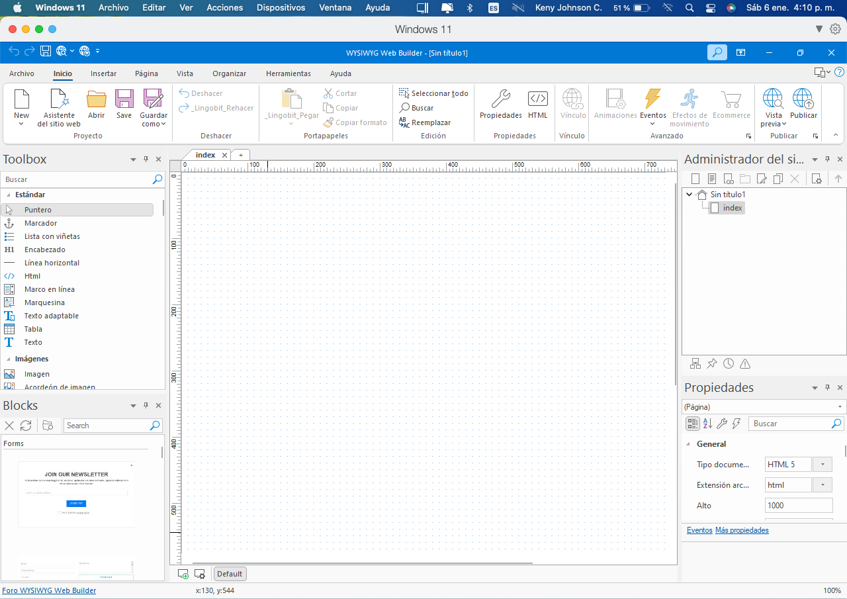Click the save icon in quick access toolbar

[46, 51]
